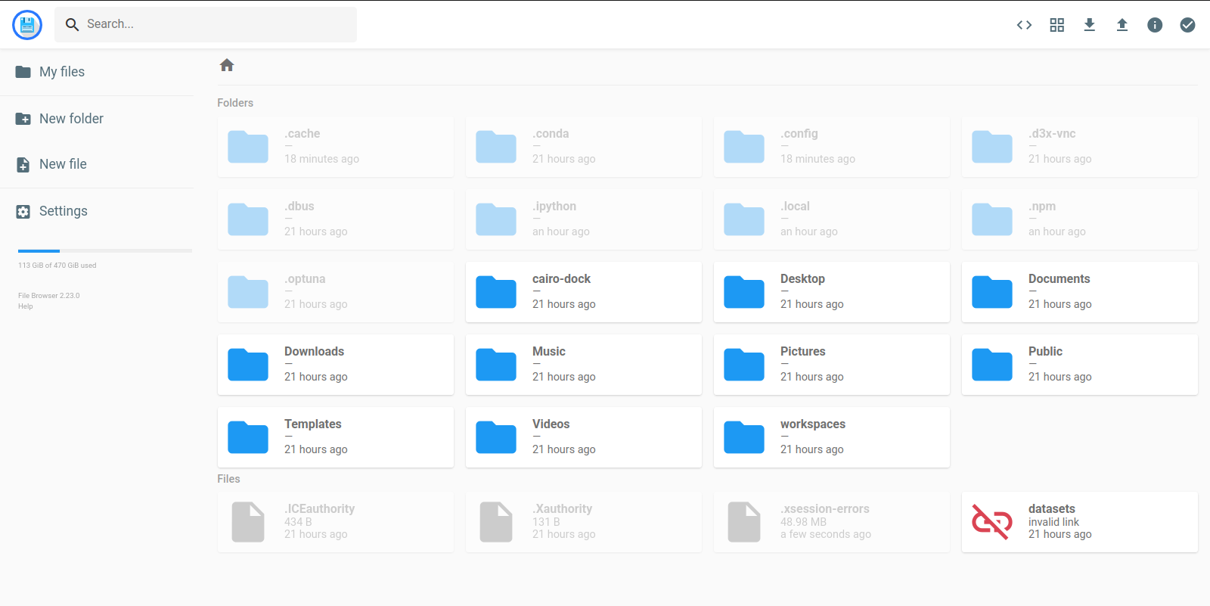Open the workspaces folder
Viewport: 1210px width, 606px height.
[831, 437]
